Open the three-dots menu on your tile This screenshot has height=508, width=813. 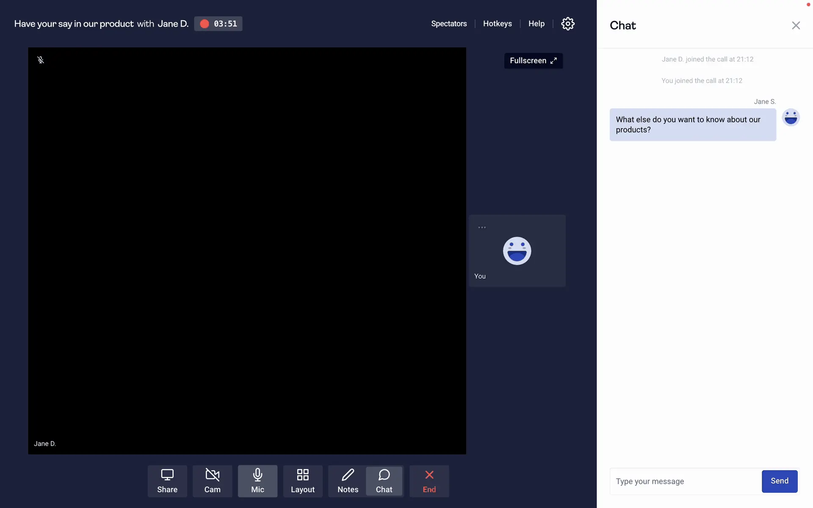482,227
